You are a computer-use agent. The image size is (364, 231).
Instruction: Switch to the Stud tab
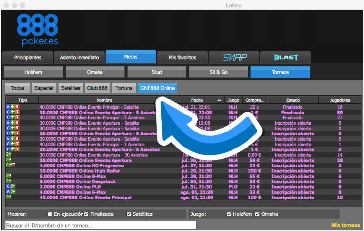[x=157, y=72]
